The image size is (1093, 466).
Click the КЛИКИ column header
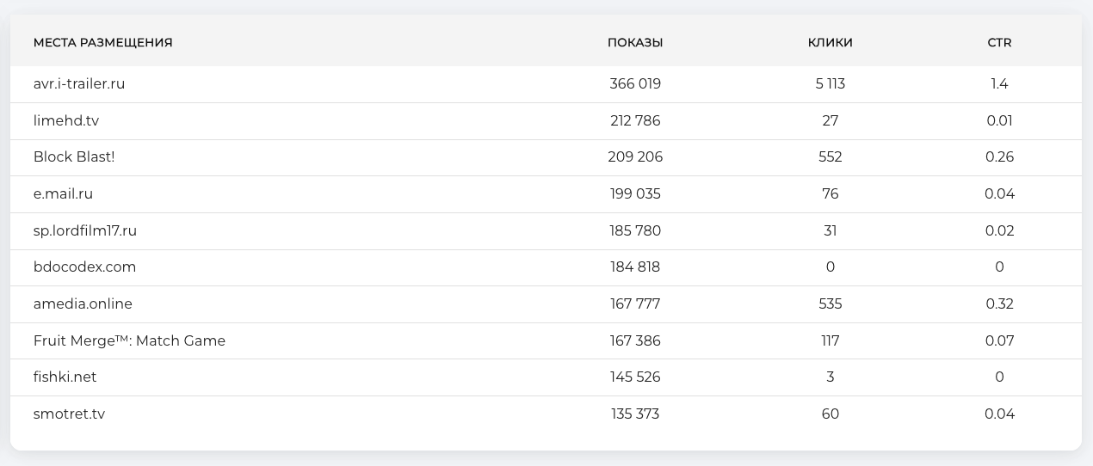coord(830,43)
